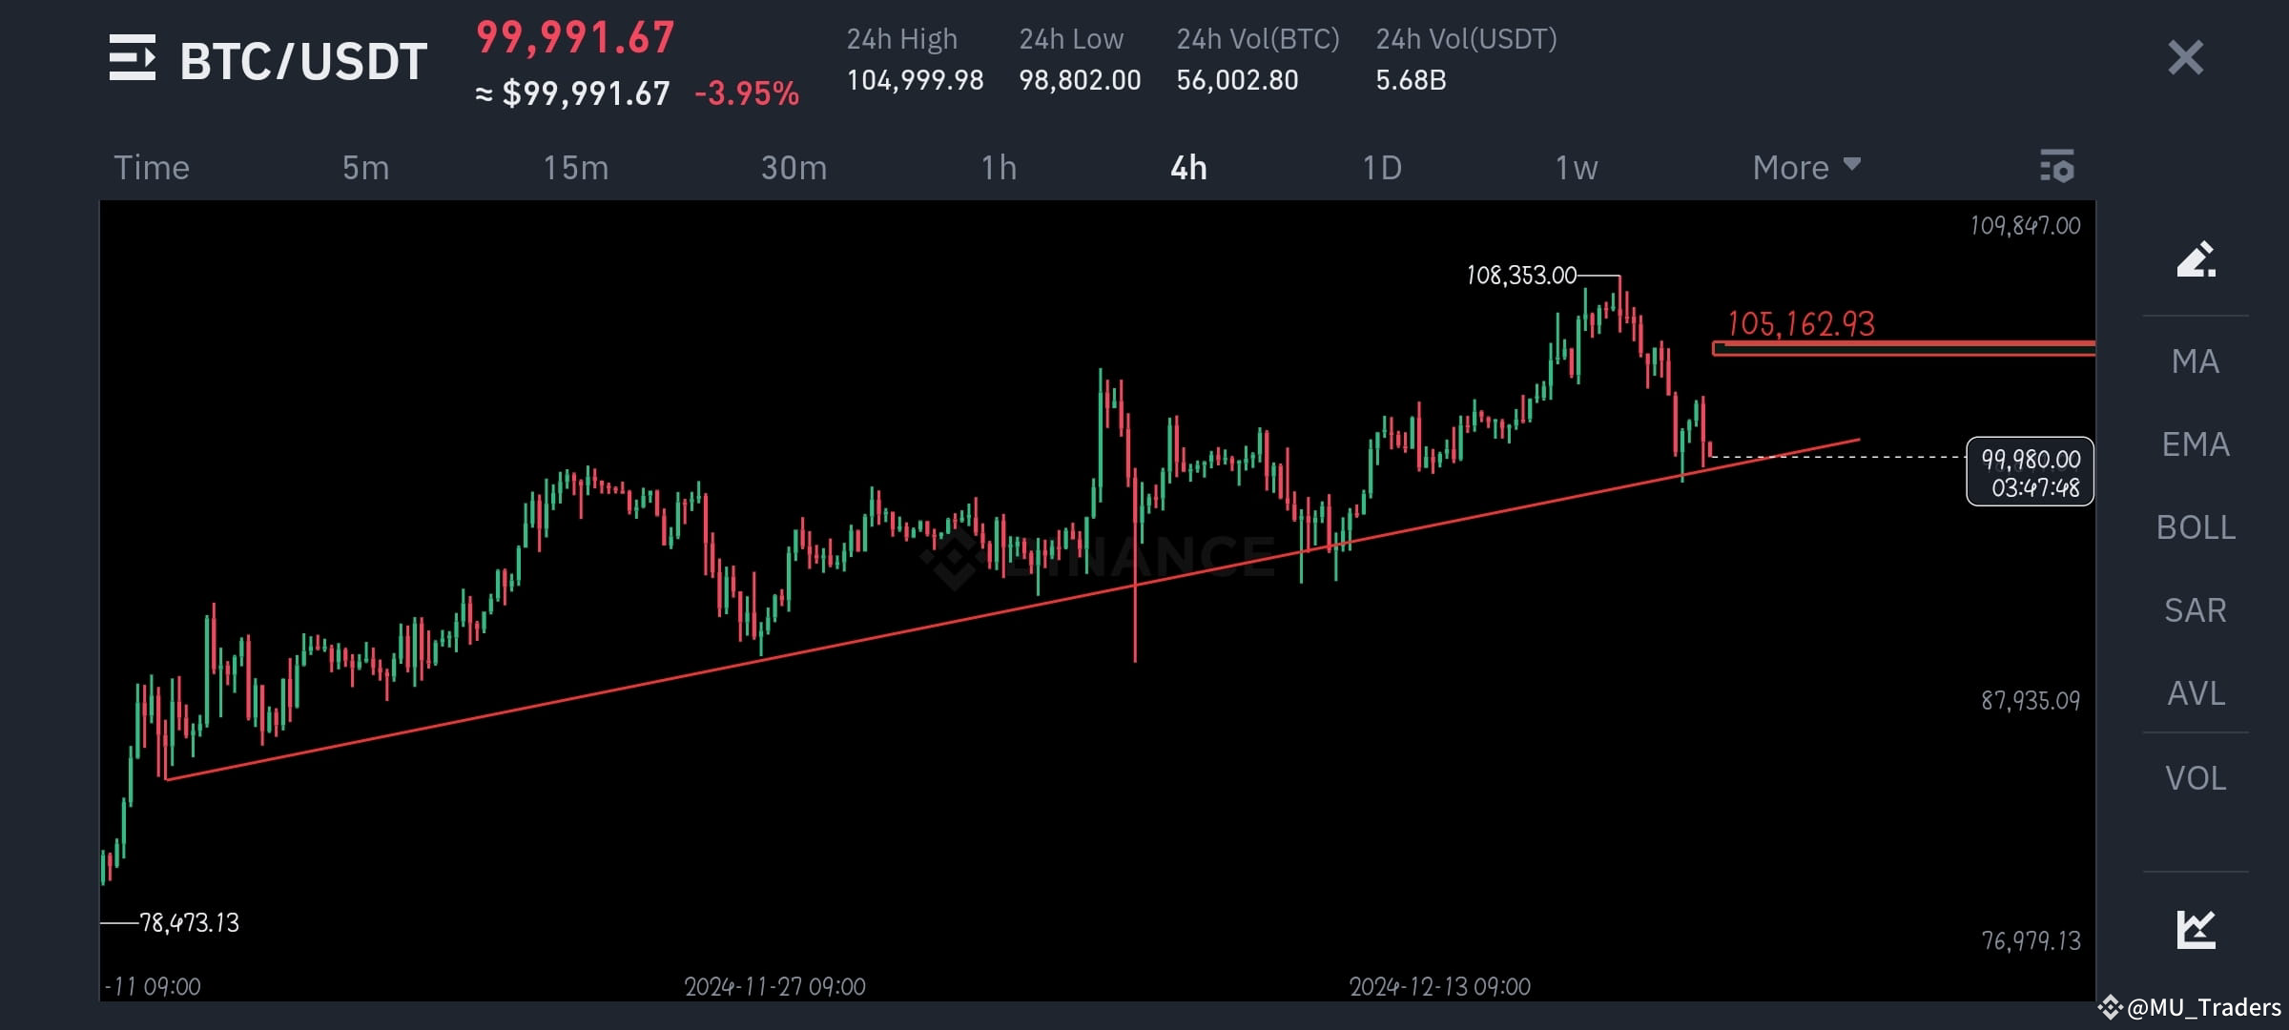
Task: Show the VOL indicator
Action: (x=2196, y=778)
